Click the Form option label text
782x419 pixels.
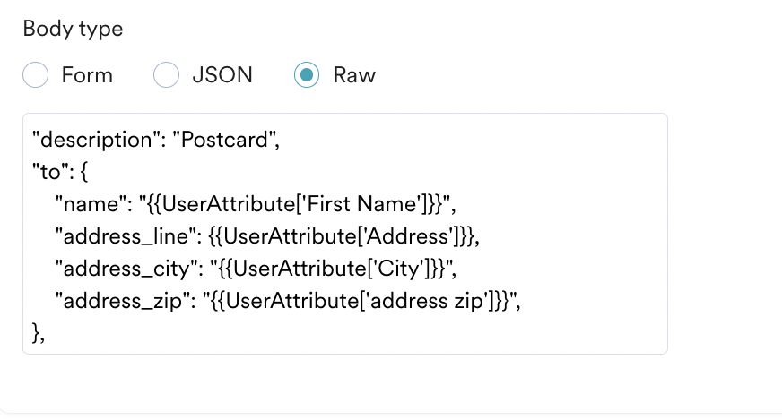click(x=87, y=75)
